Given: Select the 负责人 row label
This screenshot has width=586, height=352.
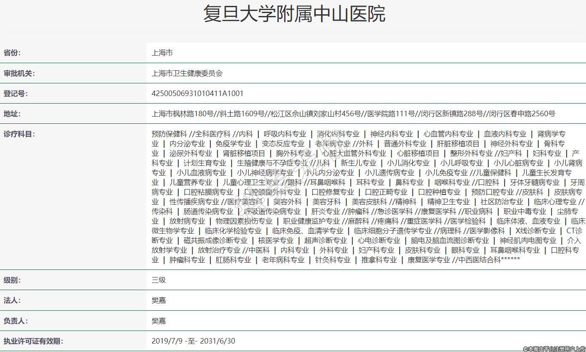Looking at the screenshot, I should (x=16, y=321).
